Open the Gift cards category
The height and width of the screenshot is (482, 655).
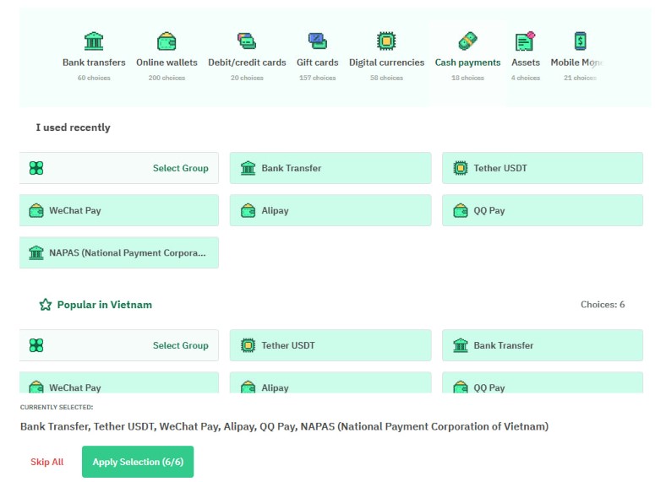point(318,56)
